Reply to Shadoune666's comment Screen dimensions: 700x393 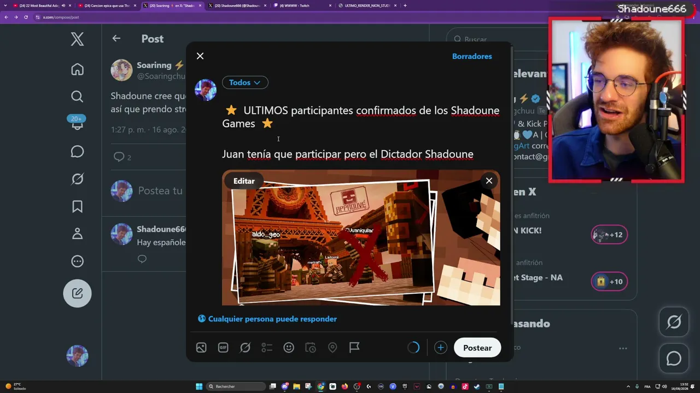click(142, 259)
